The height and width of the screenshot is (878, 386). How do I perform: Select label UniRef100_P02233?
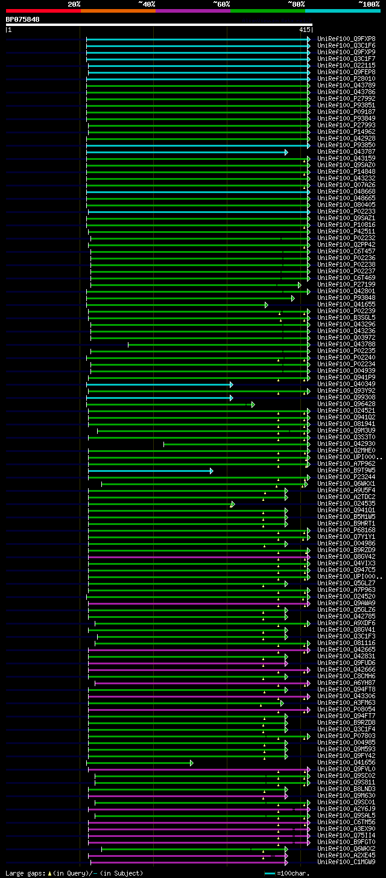[346, 211]
